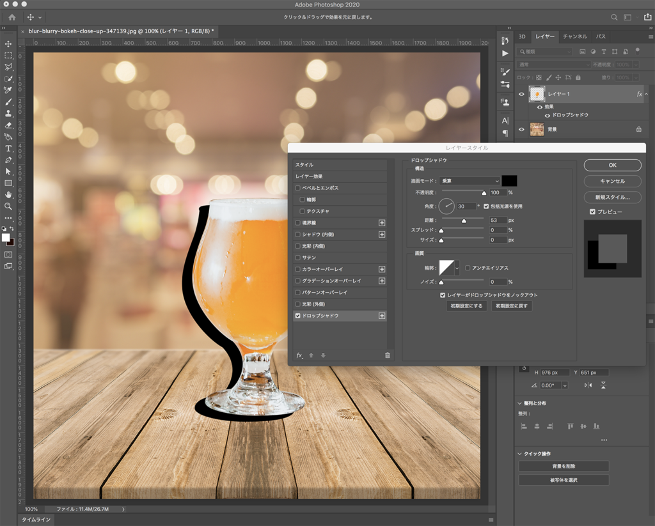Collapse the レイヤー 1 effects list
The width and height of the screenshot is (655, 526).
tap(646, 94)
